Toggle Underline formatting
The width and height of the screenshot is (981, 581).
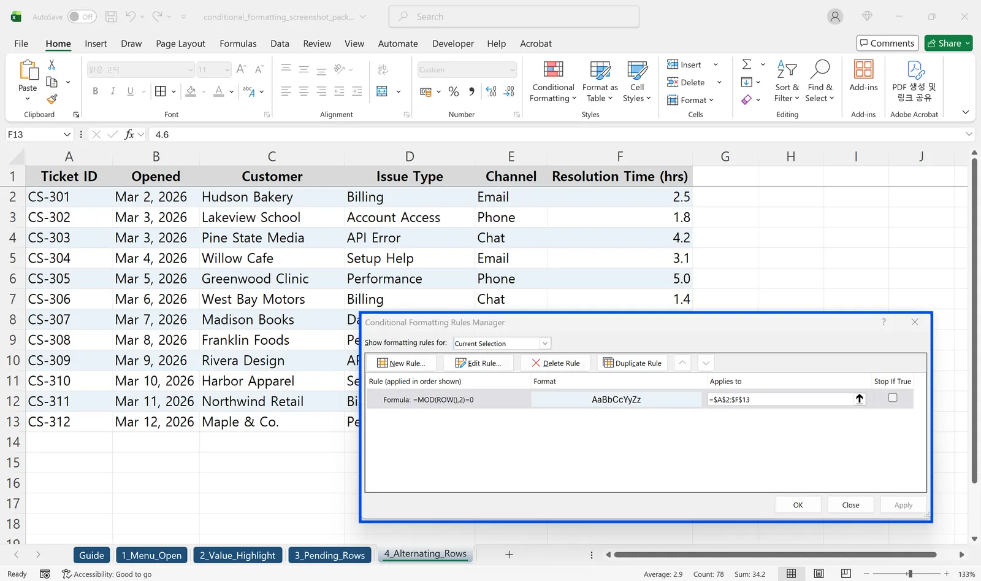tap(131, 91)
